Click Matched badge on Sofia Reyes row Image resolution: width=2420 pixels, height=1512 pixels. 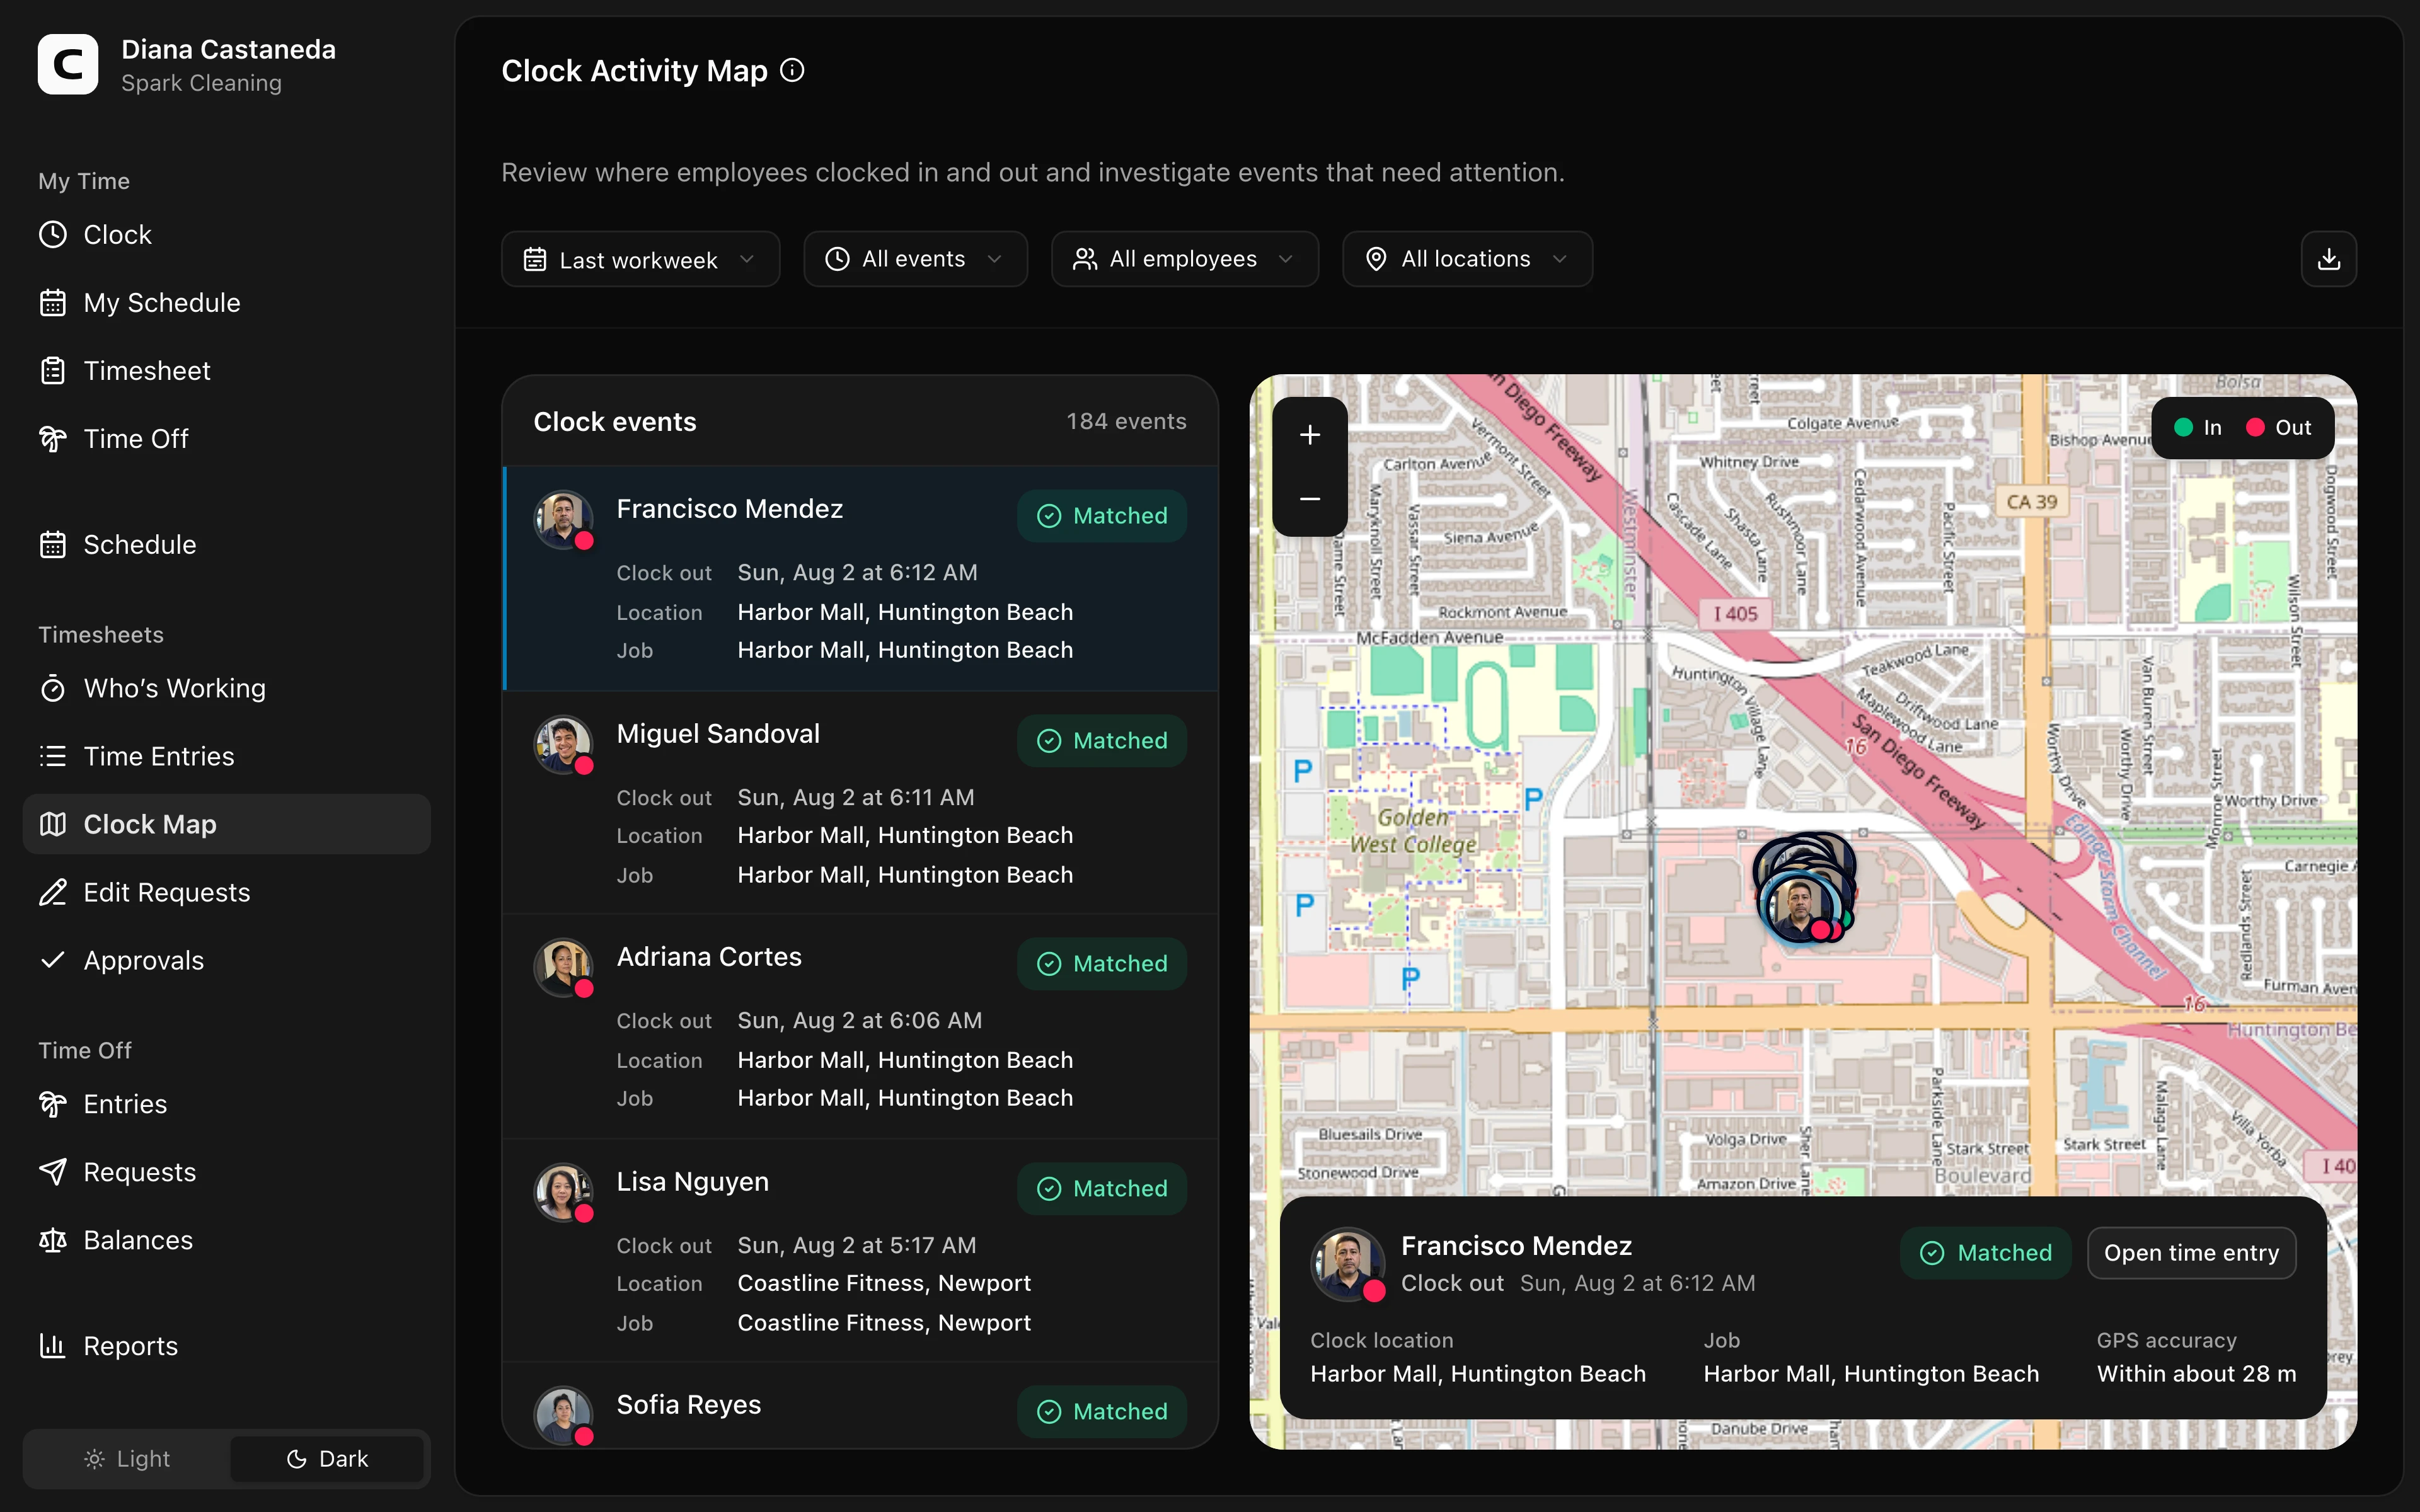coord(1102,1412)
